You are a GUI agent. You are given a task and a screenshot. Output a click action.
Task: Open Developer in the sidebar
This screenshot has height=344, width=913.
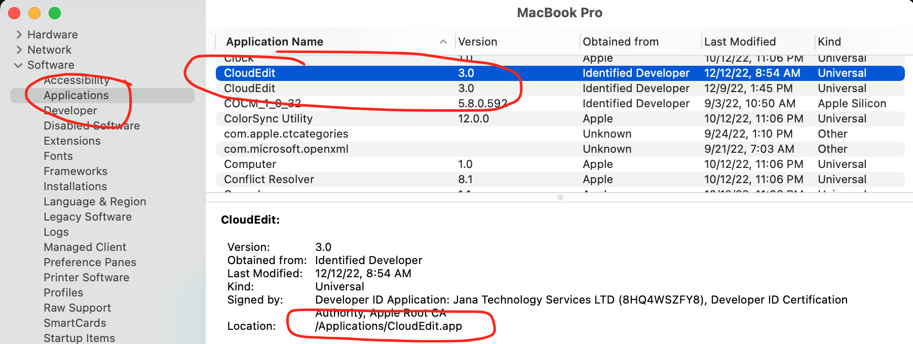70,111
